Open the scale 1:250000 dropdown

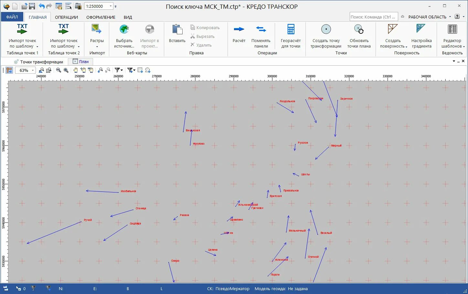[x=111, y=6]
